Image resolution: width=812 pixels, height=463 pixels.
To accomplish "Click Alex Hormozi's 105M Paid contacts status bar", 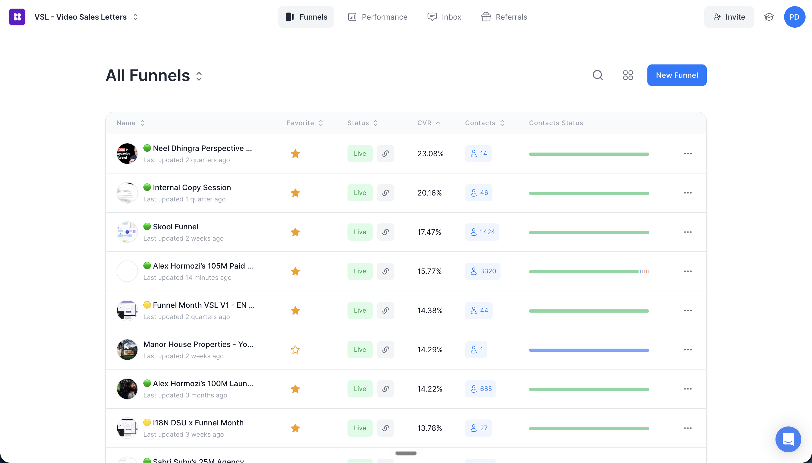I will (589, 272).
